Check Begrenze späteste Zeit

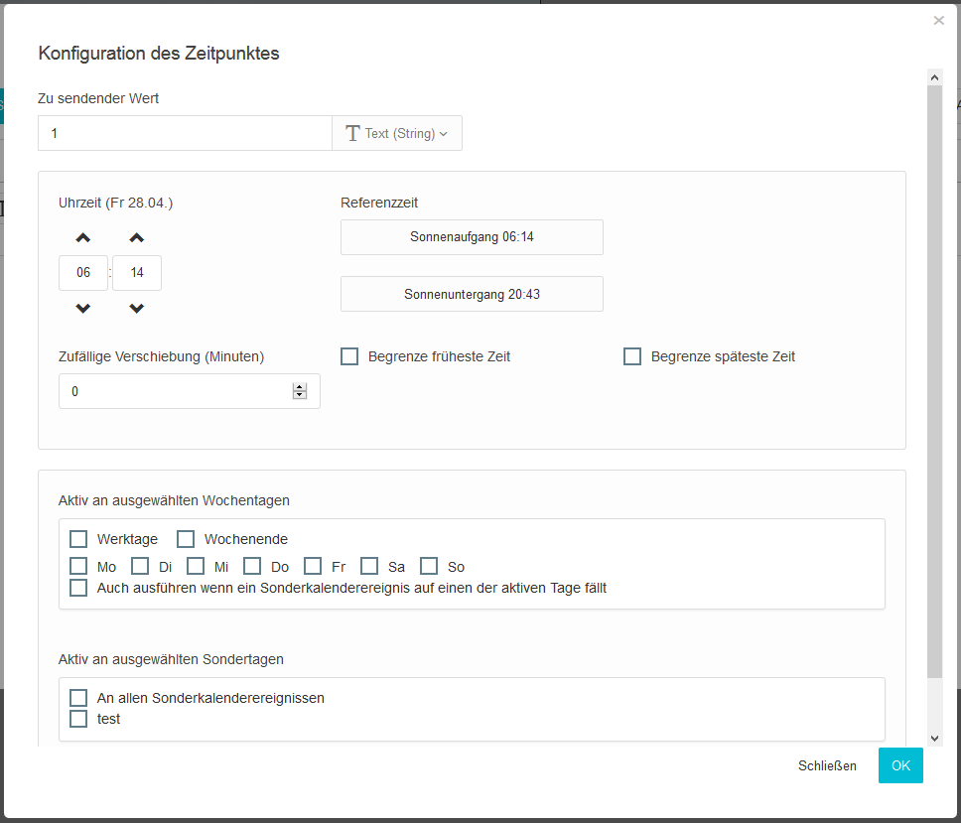(632, 356)
